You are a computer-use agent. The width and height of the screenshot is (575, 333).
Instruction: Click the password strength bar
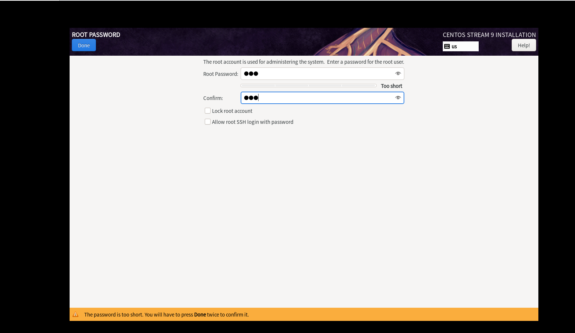tap(308, 86)
